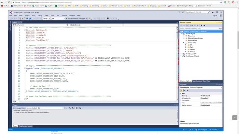The image size is (239, 134).
Task: Click the DoubleAgent repository in status bar
Action: pos(201,130)
